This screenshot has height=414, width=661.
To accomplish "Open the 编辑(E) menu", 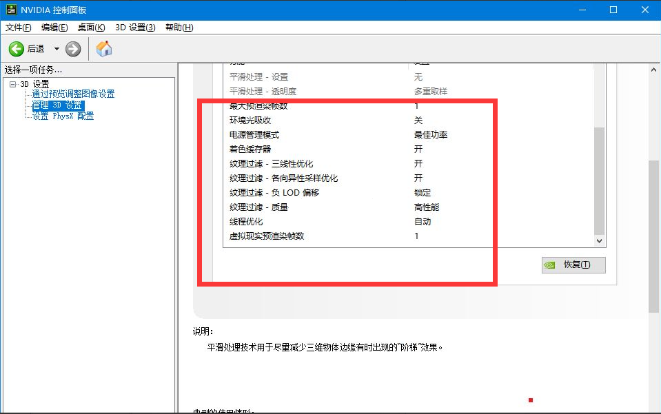I will [54, 28].
